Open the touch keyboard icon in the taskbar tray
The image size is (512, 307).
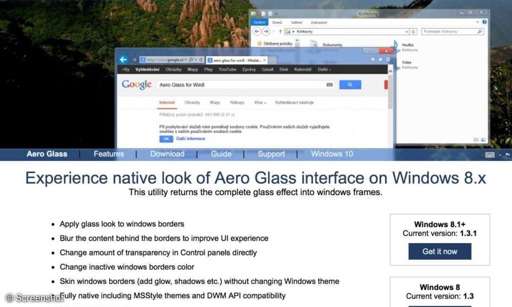click(x=490, y=155)
